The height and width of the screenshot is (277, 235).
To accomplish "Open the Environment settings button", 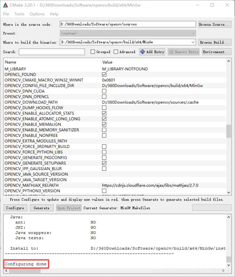I will coord(217,52).
